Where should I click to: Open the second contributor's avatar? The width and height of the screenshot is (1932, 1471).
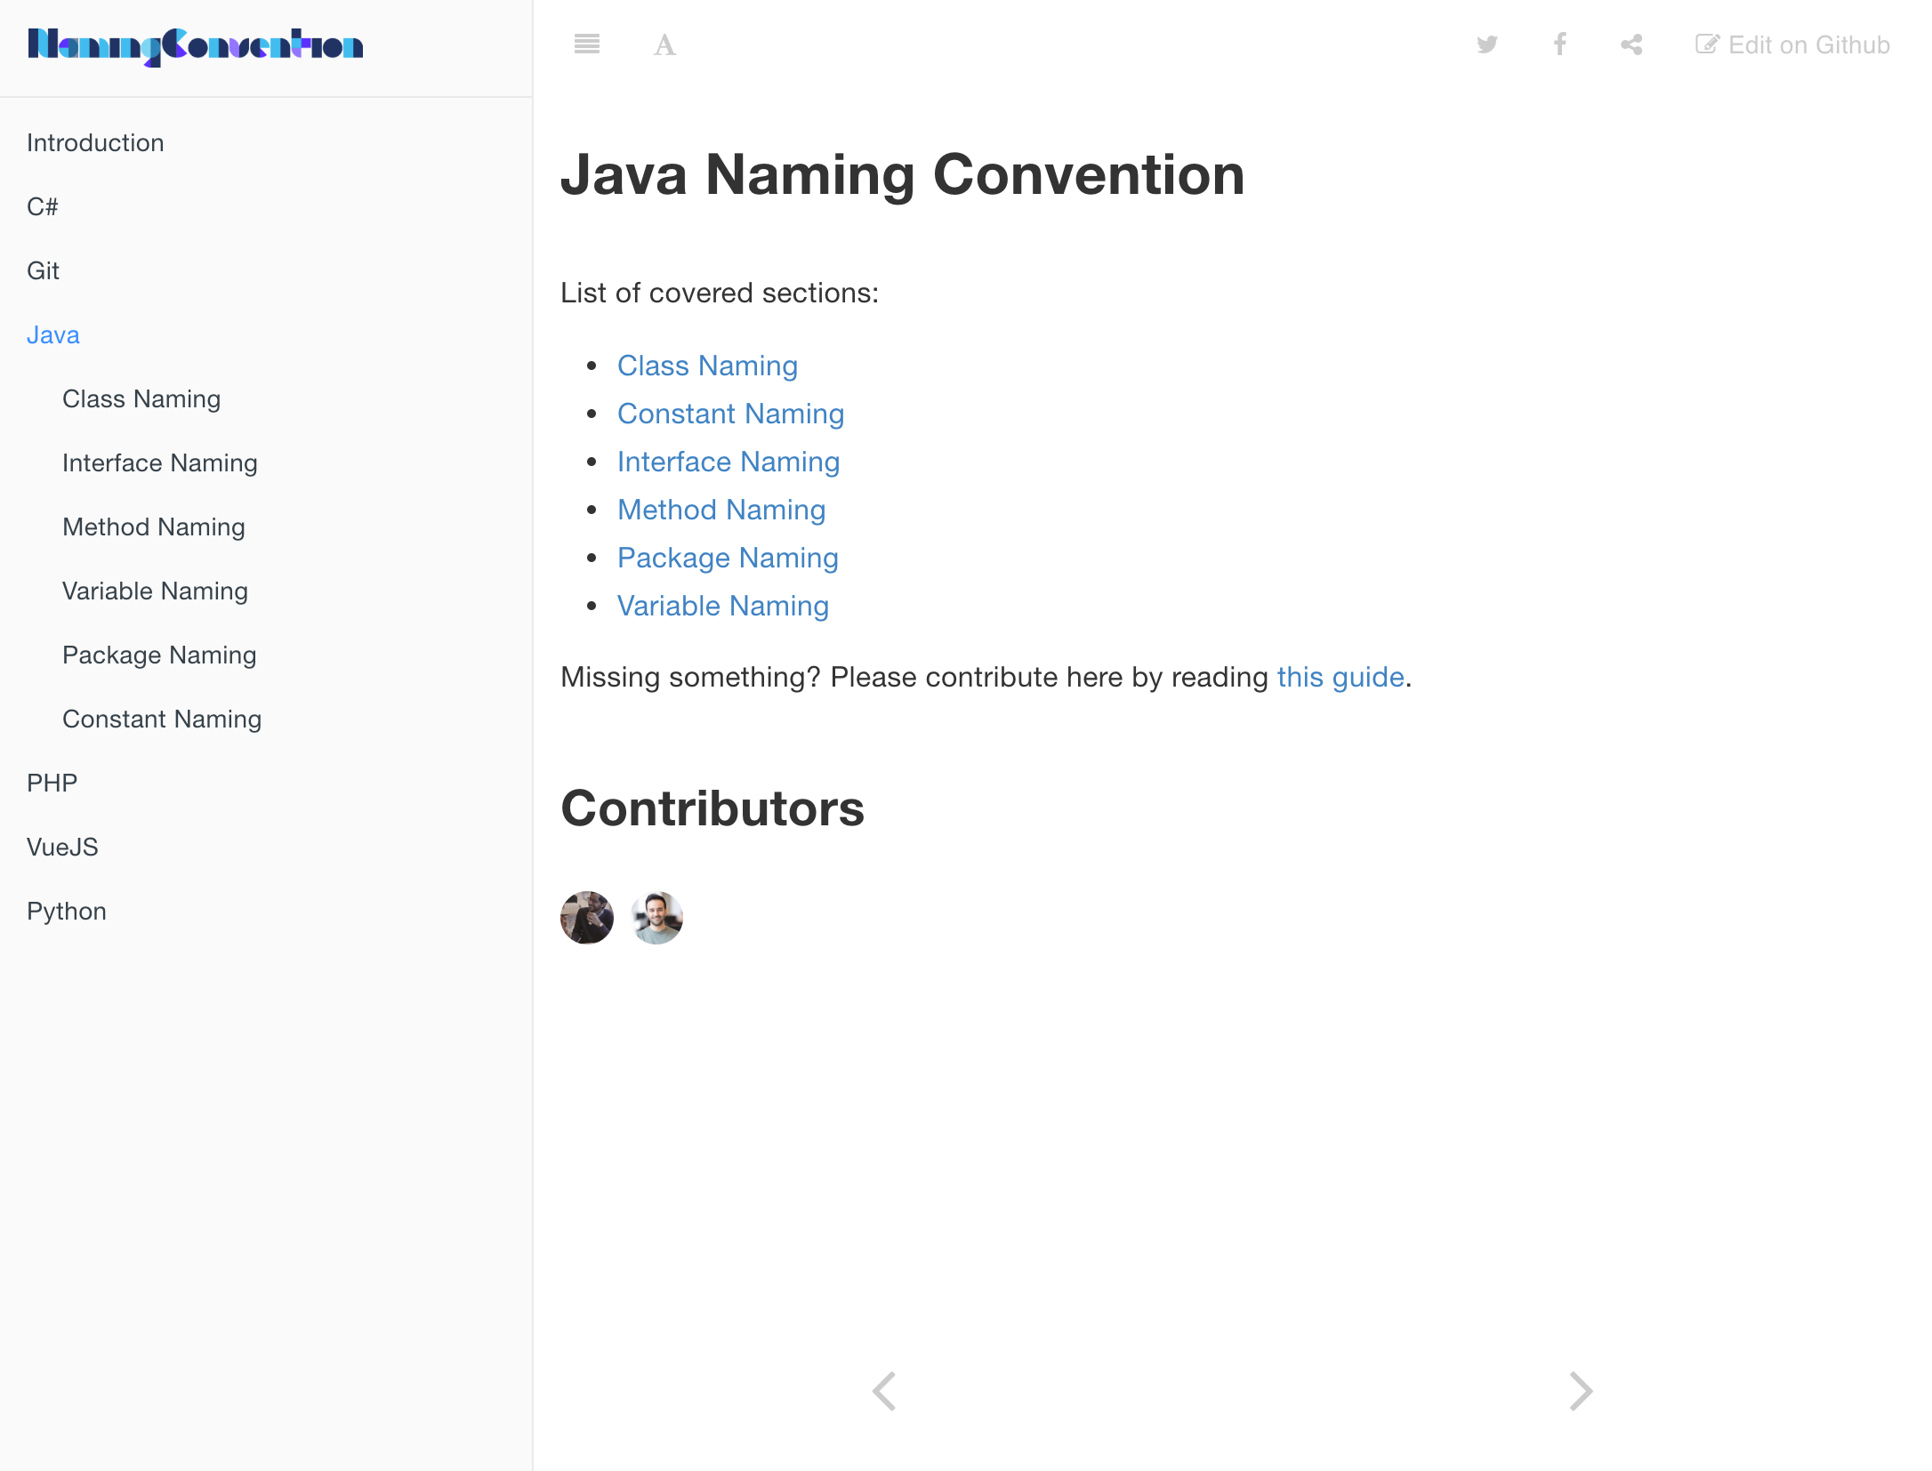click(656, 917)
